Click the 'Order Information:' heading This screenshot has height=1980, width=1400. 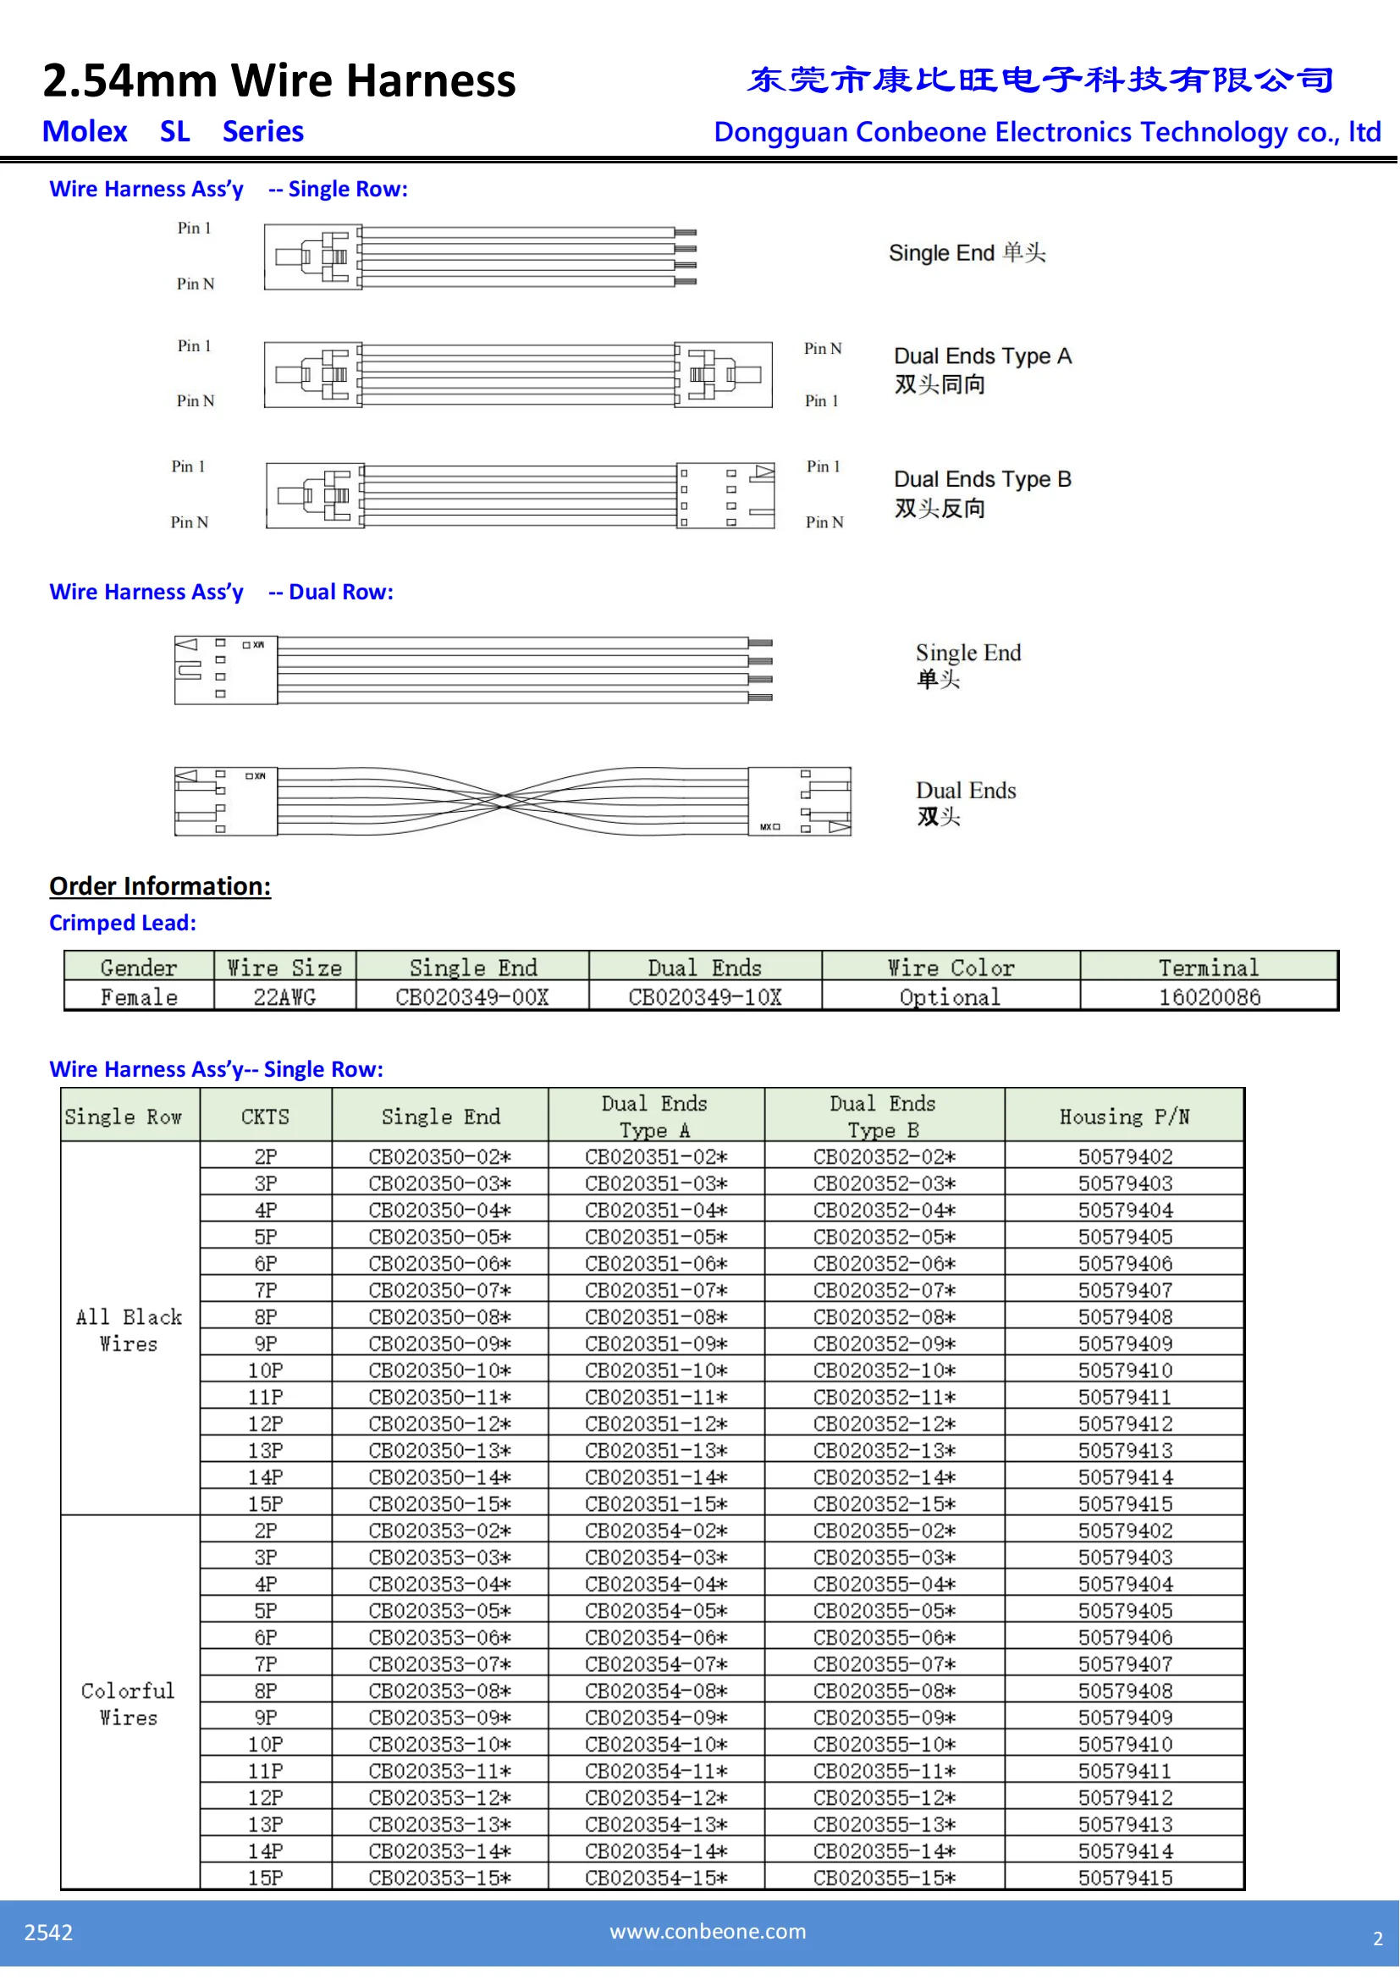(160, 886)
